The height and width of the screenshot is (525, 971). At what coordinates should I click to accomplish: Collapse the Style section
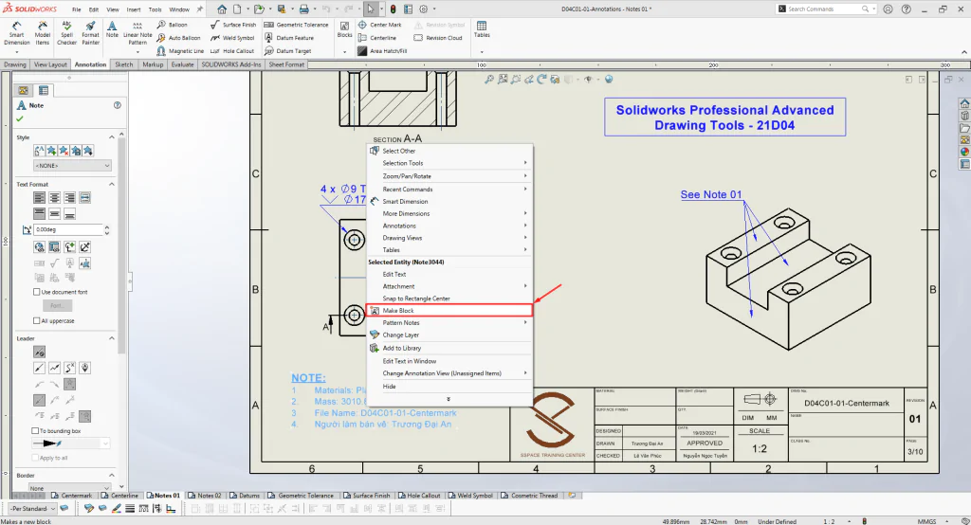coord(112,137)
